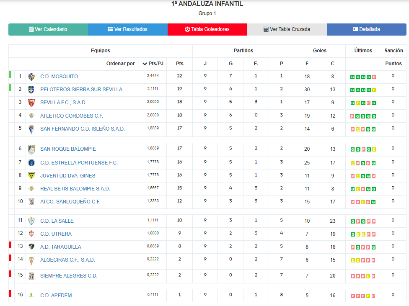Click the Atco. Sanluqueño crest icon
Viewport: 409px width, 306px height.
tap(31, 202)
